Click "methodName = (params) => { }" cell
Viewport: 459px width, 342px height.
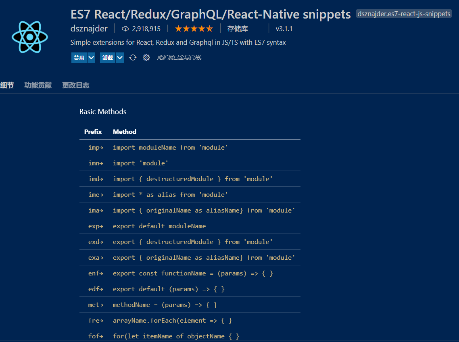click(x=165, y=305)
